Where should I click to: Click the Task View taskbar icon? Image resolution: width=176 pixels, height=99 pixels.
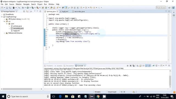(x=54, y=97)
